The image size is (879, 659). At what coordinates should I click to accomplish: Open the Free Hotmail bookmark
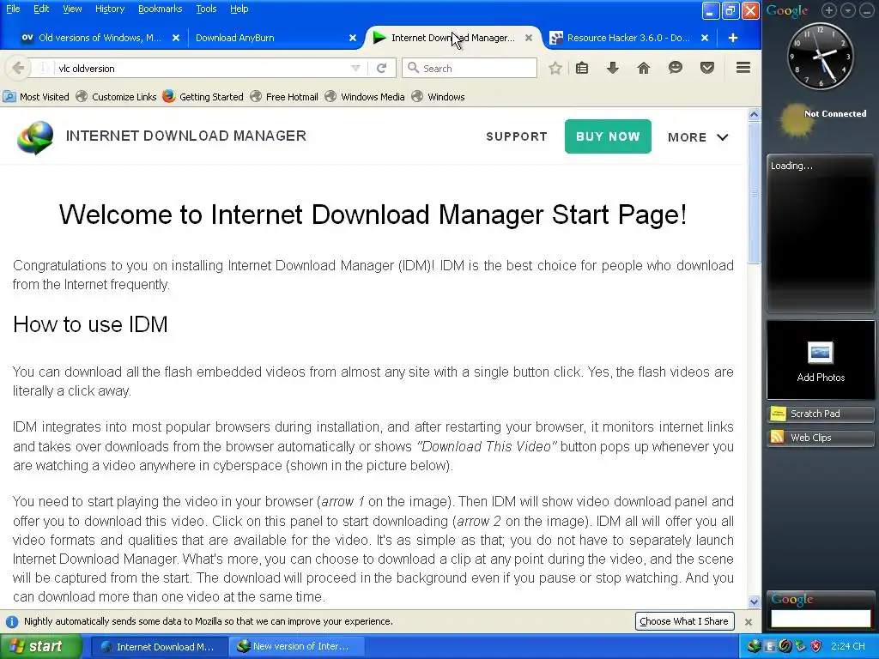[x=284, y=97]
